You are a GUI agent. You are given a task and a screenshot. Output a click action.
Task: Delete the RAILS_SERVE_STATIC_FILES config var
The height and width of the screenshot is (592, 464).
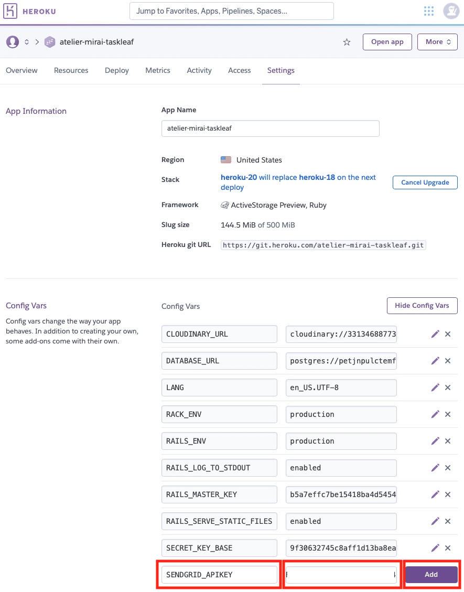click(448, 521)
